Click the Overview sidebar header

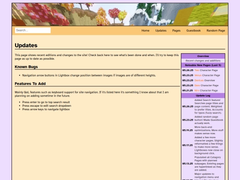tap(203, 56)
